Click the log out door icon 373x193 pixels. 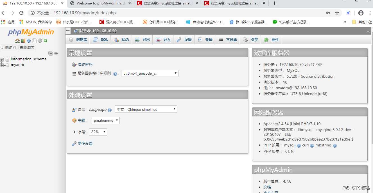(23, 41)
